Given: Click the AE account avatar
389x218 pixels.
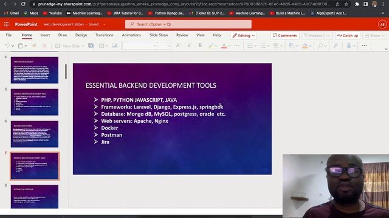Looking at the screenshot, I should 382,24.
